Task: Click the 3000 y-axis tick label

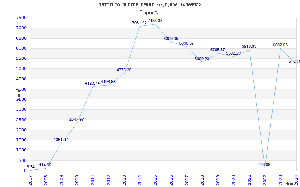Action: tap(21, 109)
